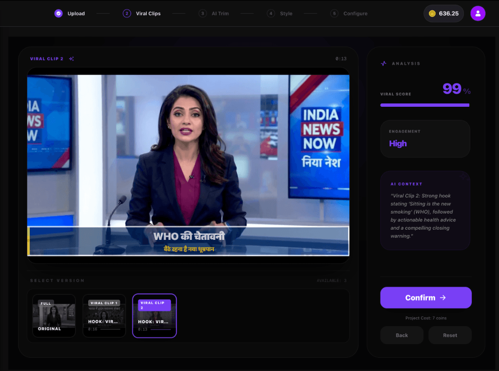499x371 pixels.
Task: Click the step 2 circle icon
Action: point(127,13)
